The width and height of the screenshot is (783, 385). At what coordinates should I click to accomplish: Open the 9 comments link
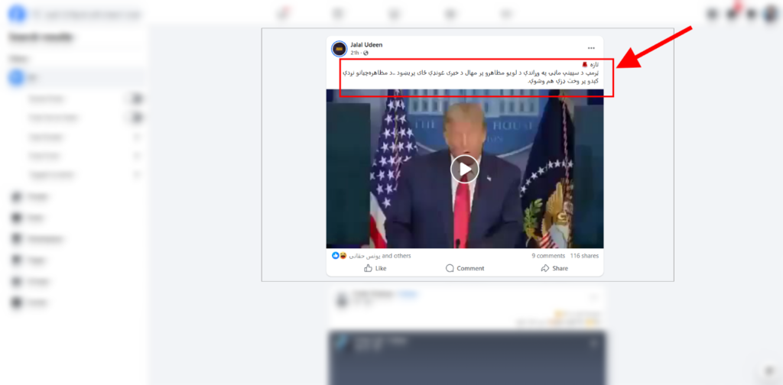(x=547, y=256)
